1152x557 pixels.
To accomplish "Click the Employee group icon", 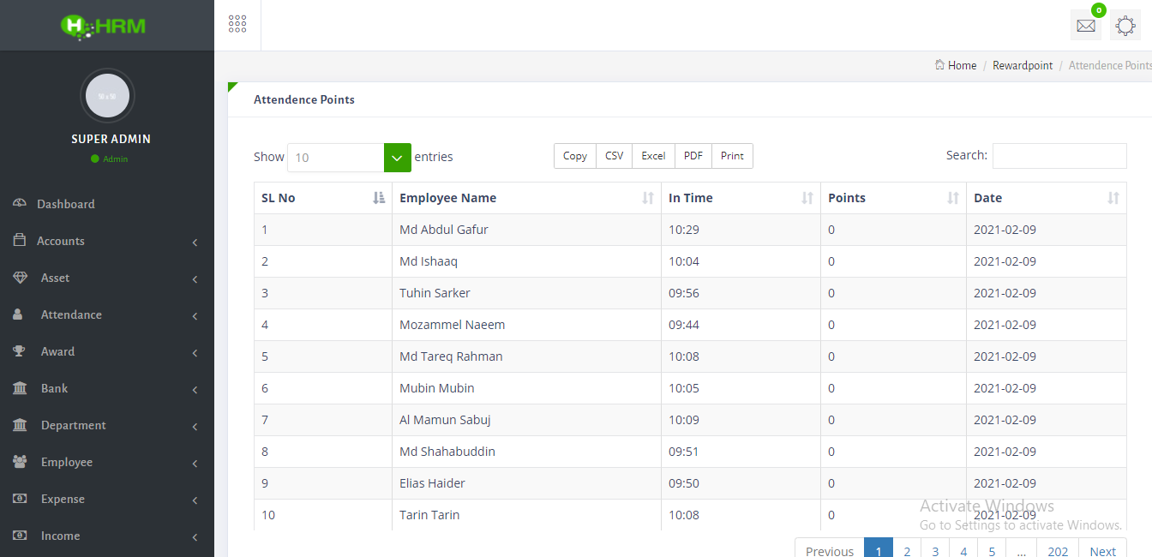I will [x=20, y=462].
